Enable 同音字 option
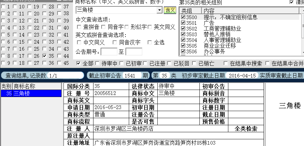Viewport: 304px width, 146px height. tap(103, 27)
